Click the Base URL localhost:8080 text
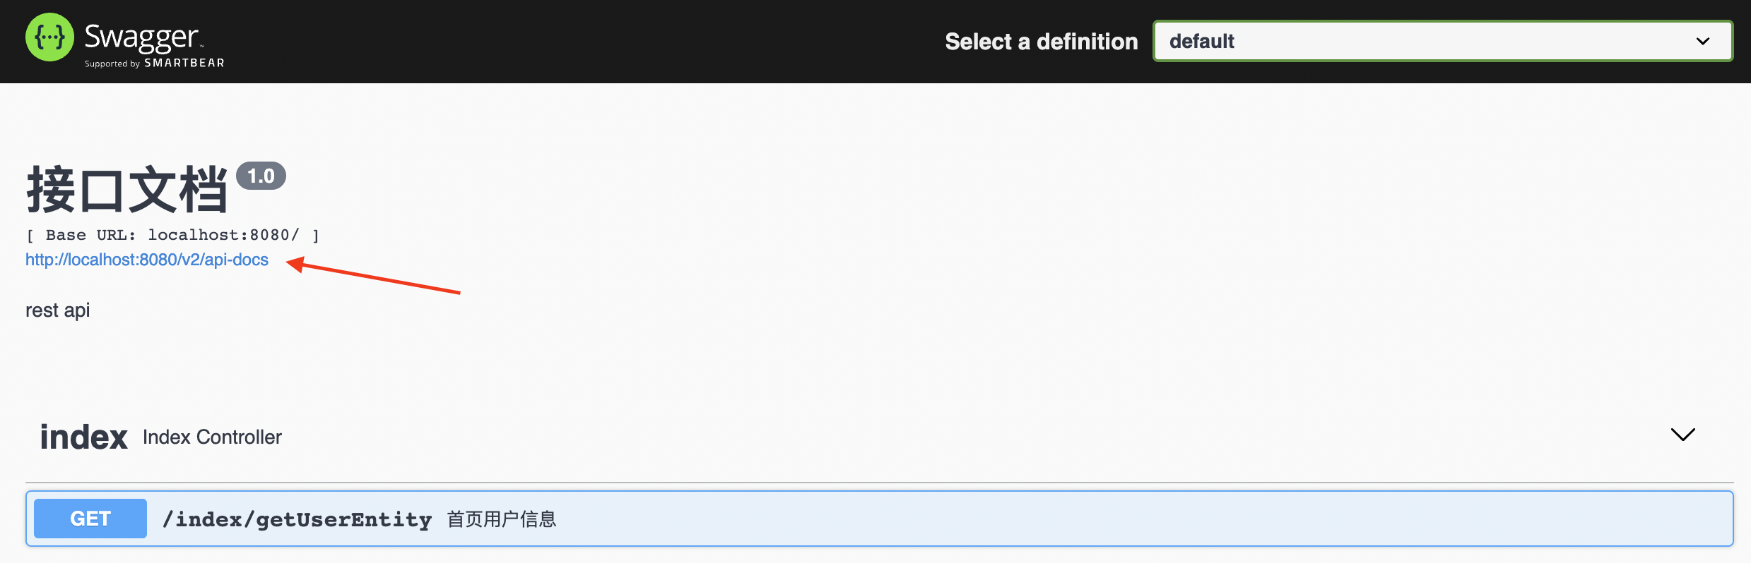This screenshot has height=563, width=1751. click(172, 235)
